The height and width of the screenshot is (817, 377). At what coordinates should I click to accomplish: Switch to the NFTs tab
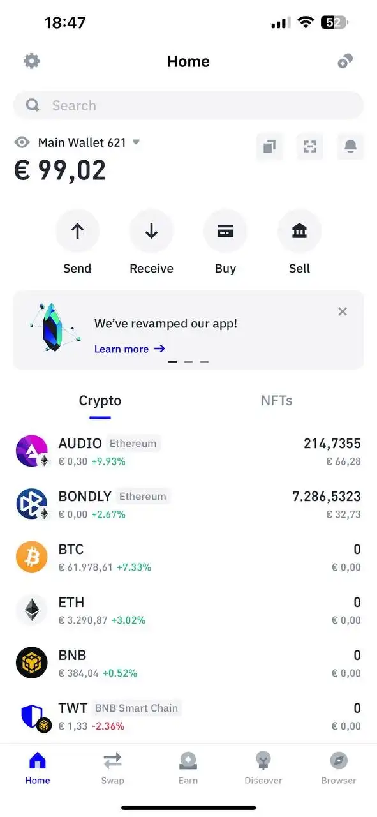tap(277, 401)
